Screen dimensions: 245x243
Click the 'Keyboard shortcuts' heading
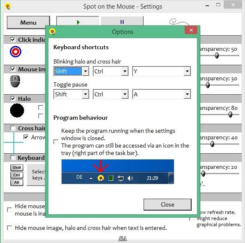[81, 47]
